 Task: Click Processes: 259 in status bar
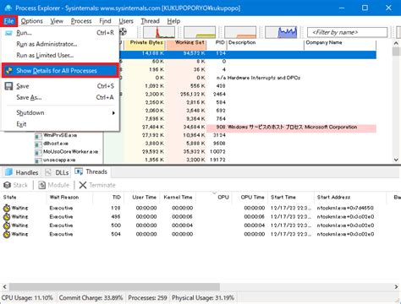click(x=147, y=298)
